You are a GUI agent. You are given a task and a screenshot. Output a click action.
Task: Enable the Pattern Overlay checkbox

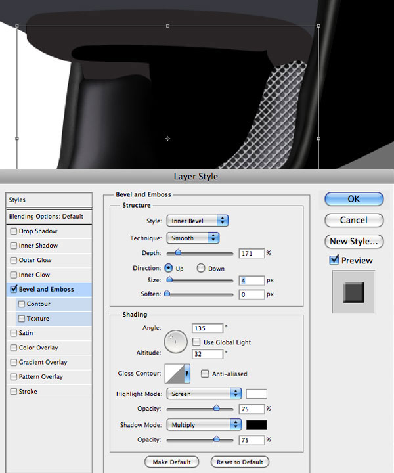[13, 377]
